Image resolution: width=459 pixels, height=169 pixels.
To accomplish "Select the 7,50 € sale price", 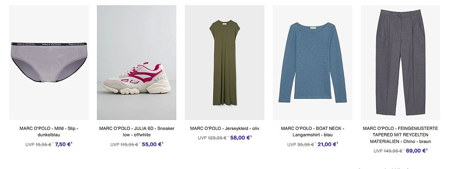I will coord(63,144).
